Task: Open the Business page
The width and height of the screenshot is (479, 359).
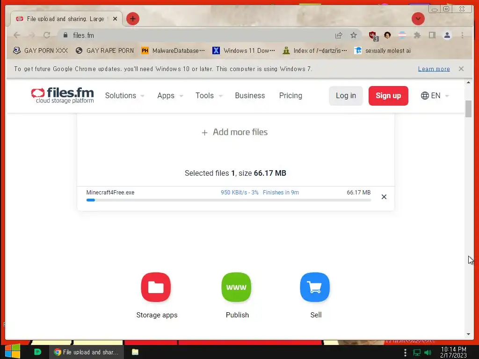Action: (x=250, y=95)
